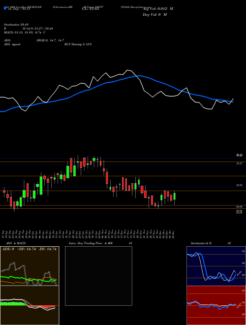Click the '(MGR) 0, 14.7, 14.7' ADX values
246x325 pixels.
coord(50,40)
